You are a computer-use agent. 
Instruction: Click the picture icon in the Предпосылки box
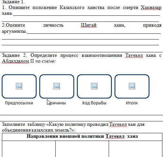[19, 86]
